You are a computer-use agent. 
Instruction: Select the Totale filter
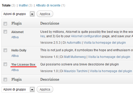pyautogui.click(x=6, y=5)
